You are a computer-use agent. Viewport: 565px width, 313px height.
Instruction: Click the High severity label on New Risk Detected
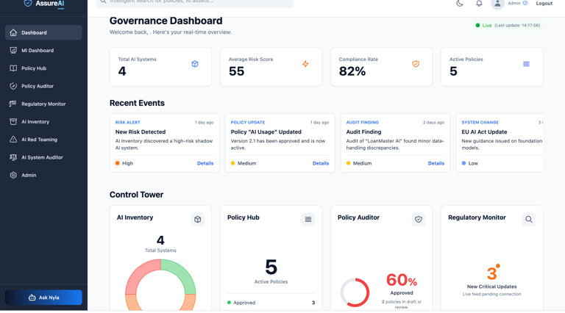tap(127, 163)
